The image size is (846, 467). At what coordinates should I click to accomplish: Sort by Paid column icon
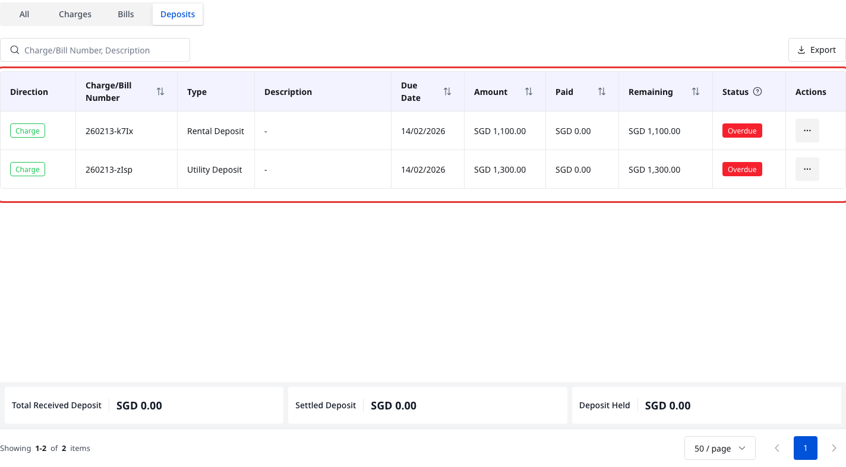point(602,91)
